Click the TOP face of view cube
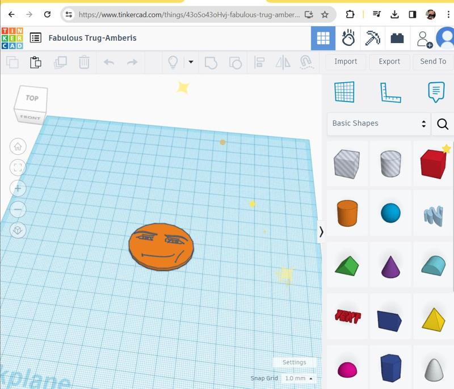Image resolution: width=454 pixels, height=389 pixels. click(32, 98)
